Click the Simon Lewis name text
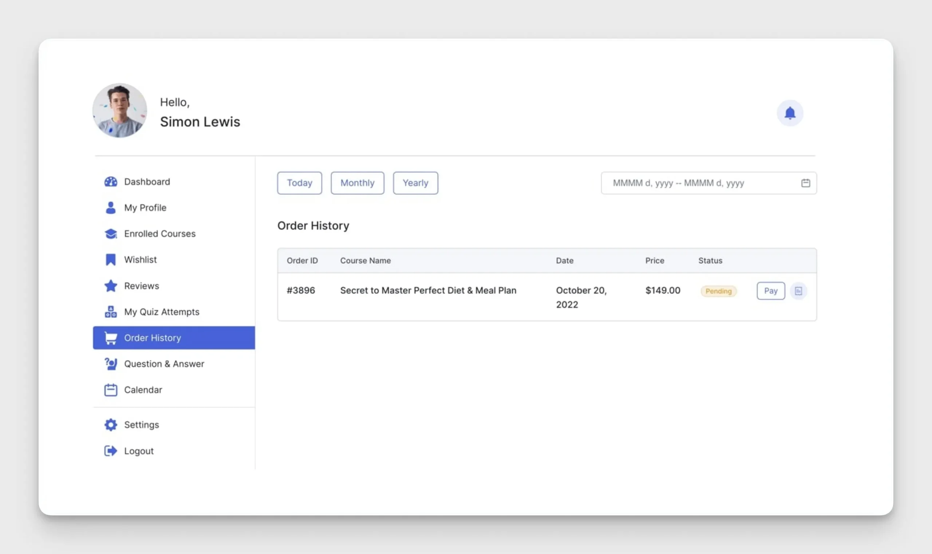Screen dimensions: 932x554 click(x=200, y=122)
